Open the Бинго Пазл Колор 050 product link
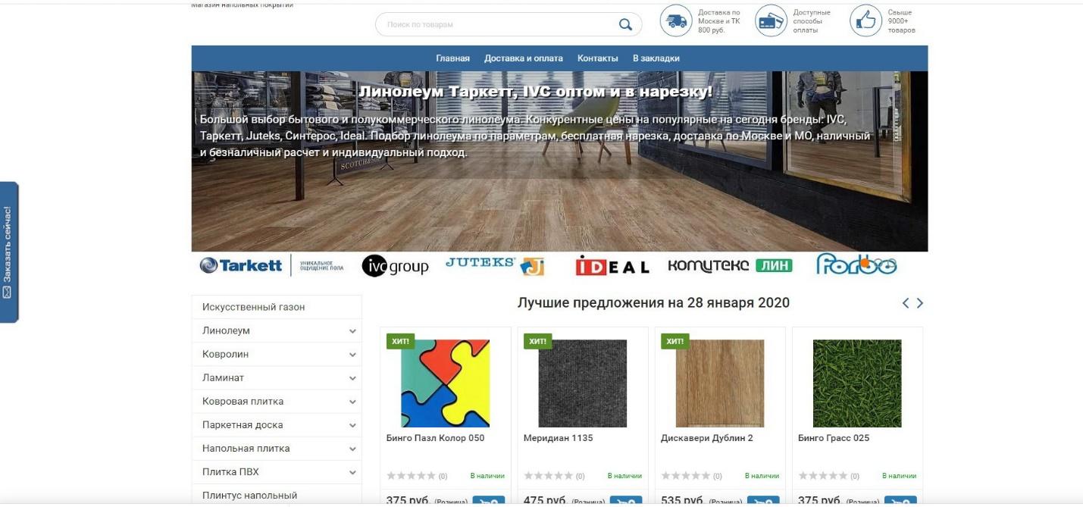Screen dimensions: 1083x507 point(435,438)
